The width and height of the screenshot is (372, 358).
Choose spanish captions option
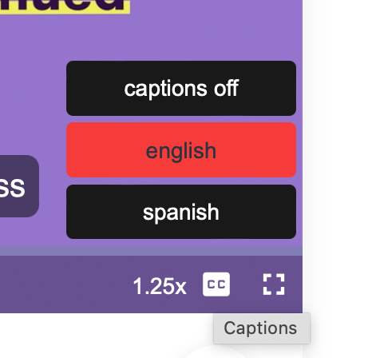click(181, 212)
